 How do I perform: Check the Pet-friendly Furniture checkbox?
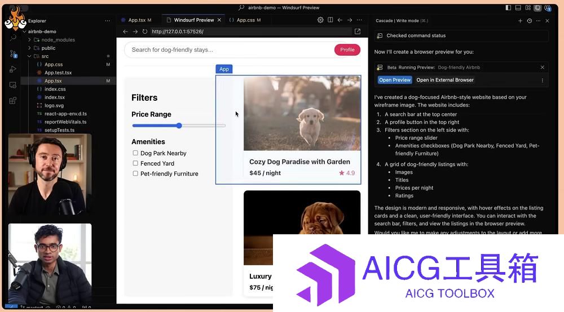click(x=135, y=173)
